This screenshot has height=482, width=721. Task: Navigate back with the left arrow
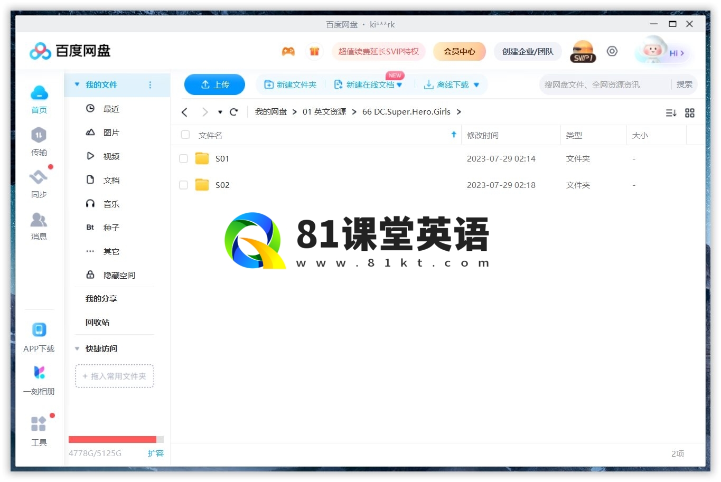[184, 112]
